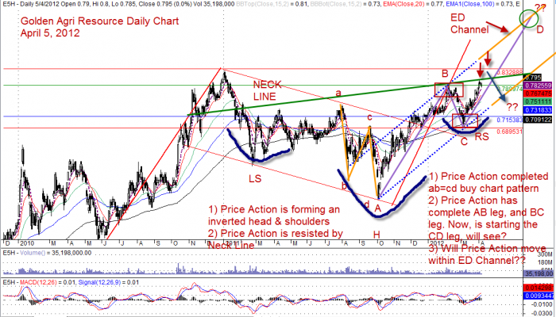Click the 'Golden Agri Resource Daily Chart' title text
The height and width of the screenshot is (317, 556).
coord(99,21)
